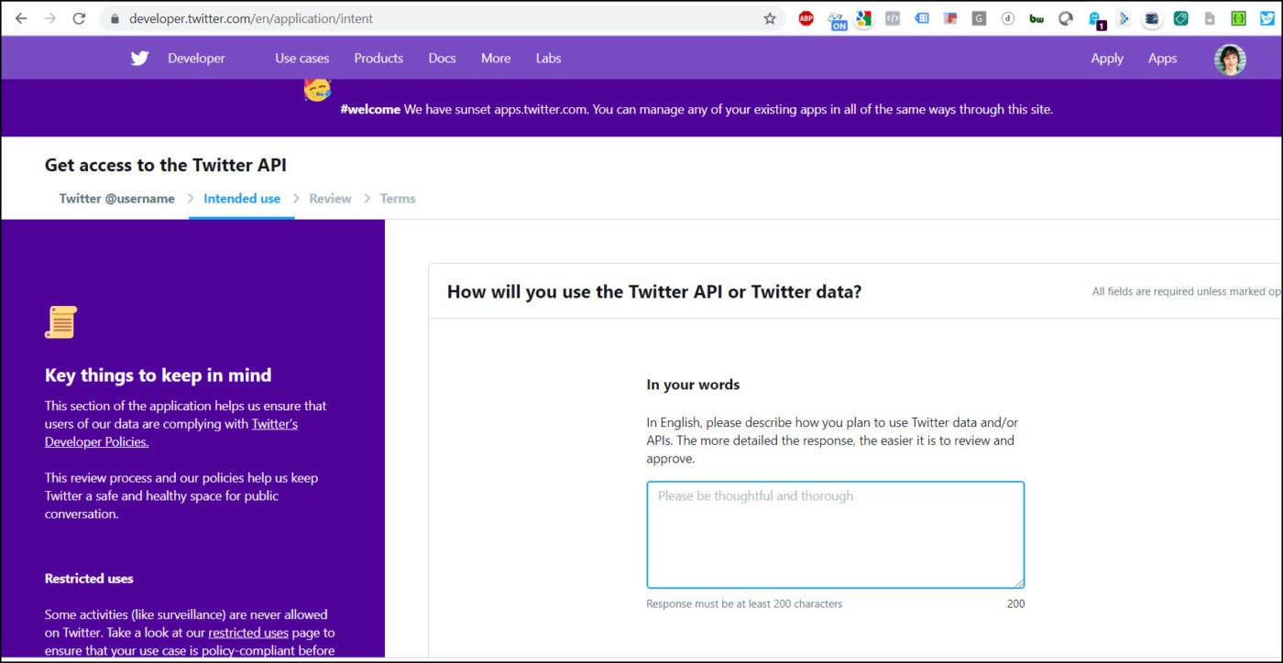The height and width of the screenshot is (663, 1283).
Task: Click the blue tag extension icon
Action: [x=921, y=18]
